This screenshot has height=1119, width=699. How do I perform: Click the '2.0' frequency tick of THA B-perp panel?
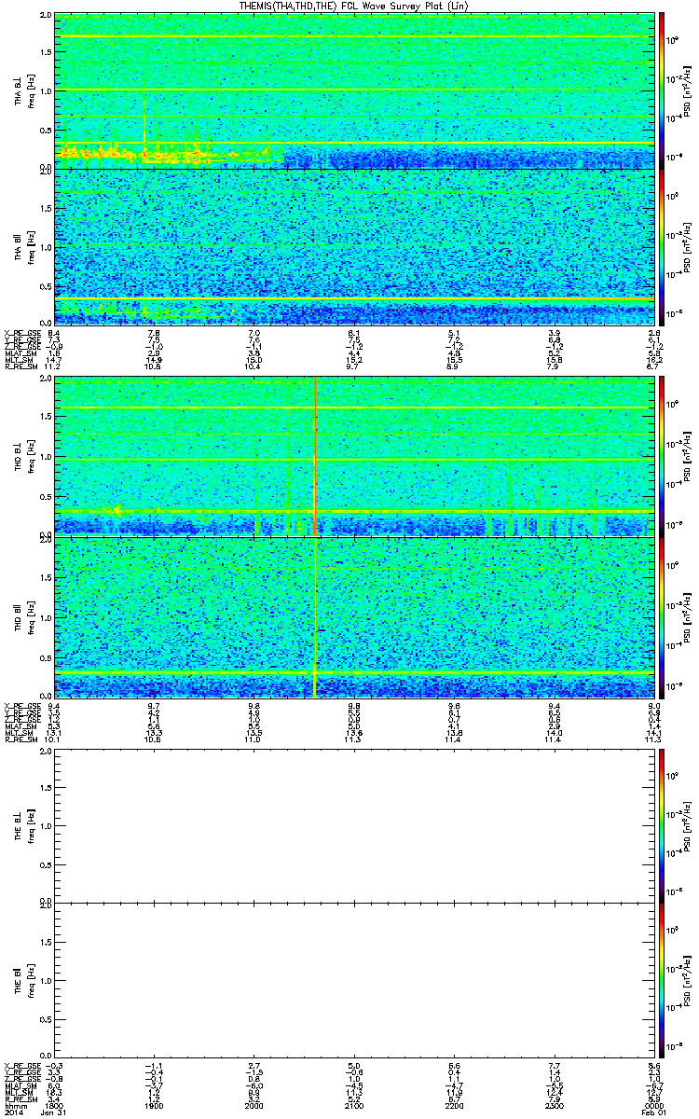pyautogui.click(x=47, y=17)
